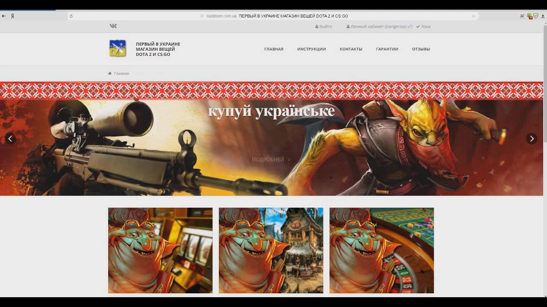Screen dimensions: 547x307
Task: Open the slot machine category thumbnail
Action: click(160, 250)
